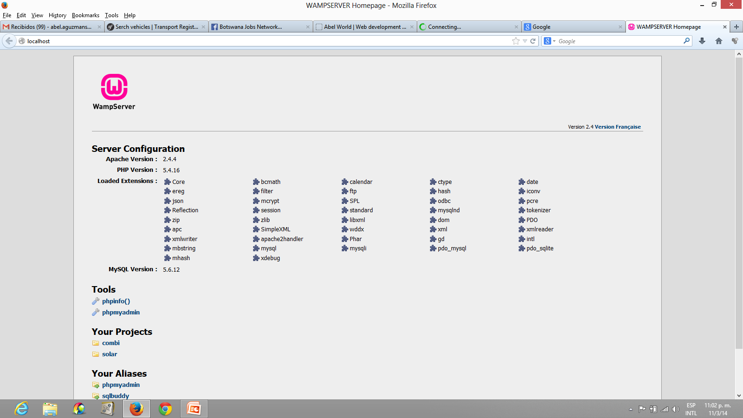Click the ESP INTL language indicator
The width and height of the screenshot is (743, 418).
691,409
